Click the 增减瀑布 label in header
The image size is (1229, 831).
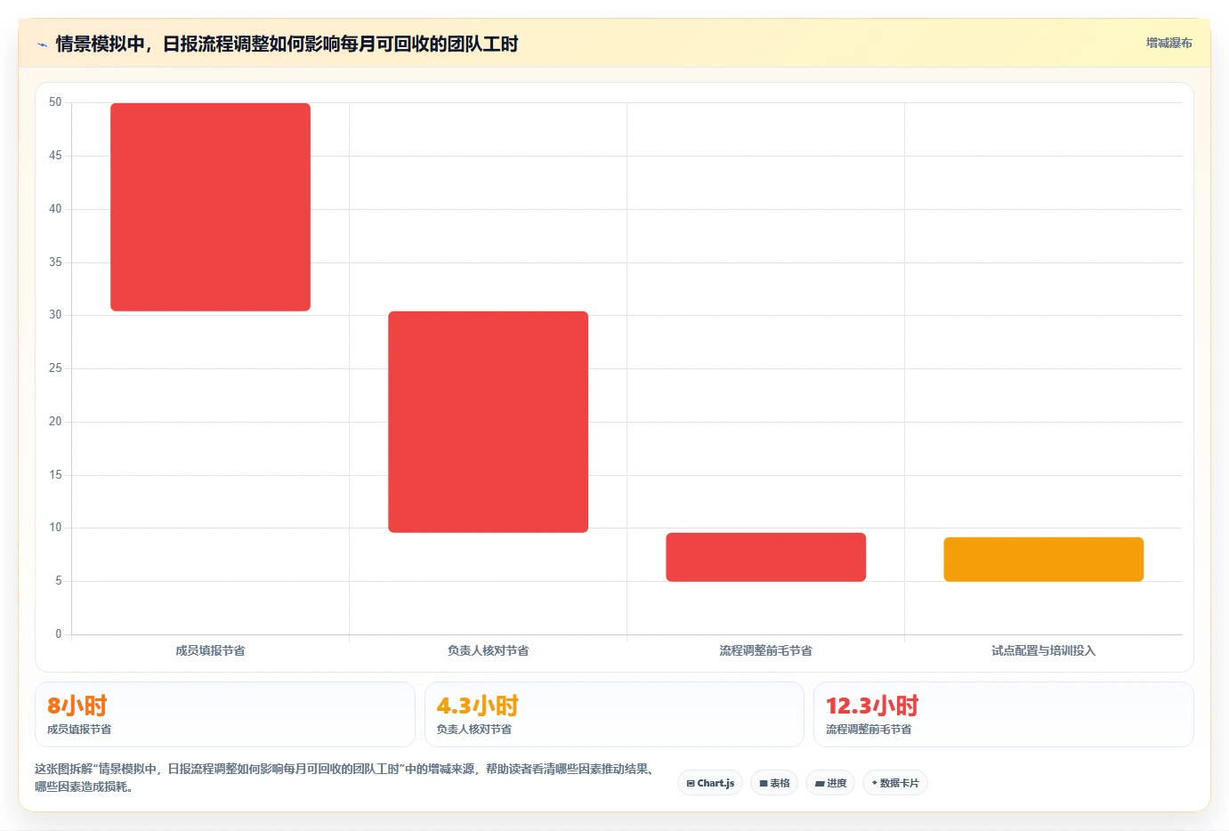1168,43
